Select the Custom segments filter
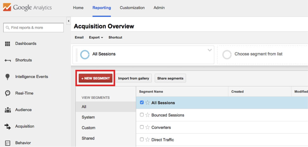This screenshot has height=147, width=308. click(88, 128)
